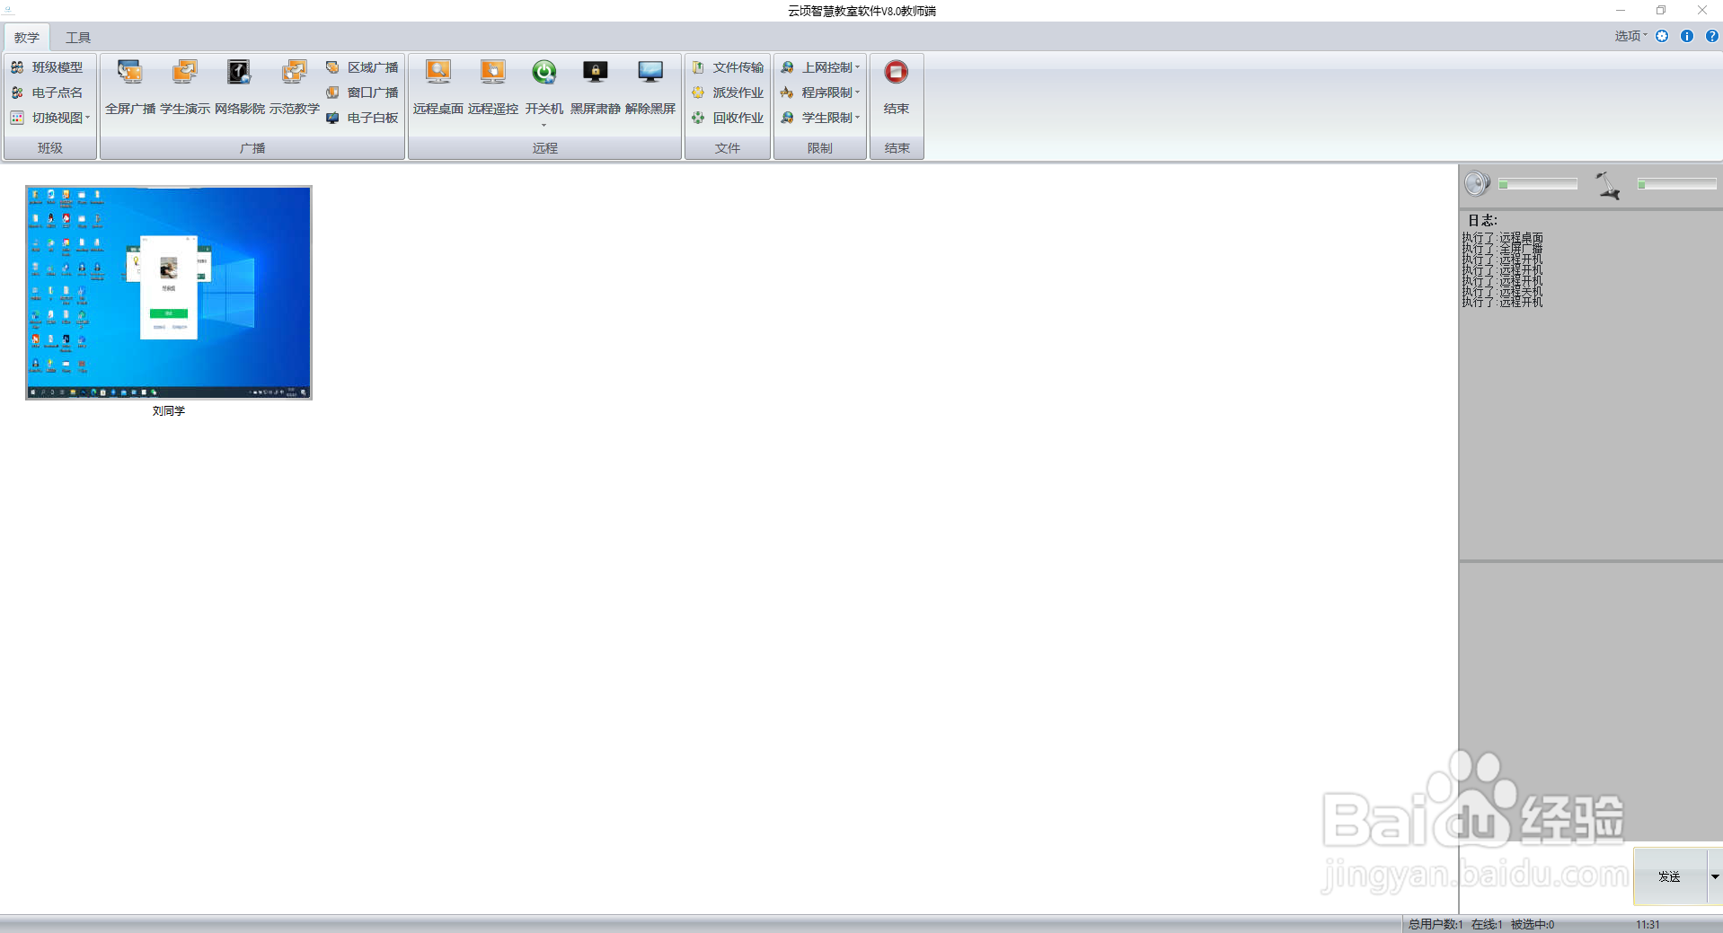Open the blue help question icon
This screenshot has width=1723, height=933.
1712,36
